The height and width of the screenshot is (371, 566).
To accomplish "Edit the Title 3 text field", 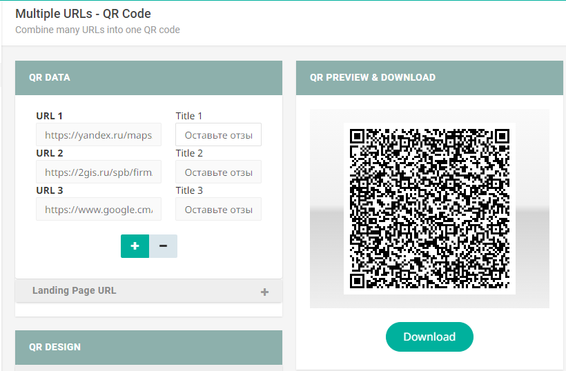I will (218, 209).
